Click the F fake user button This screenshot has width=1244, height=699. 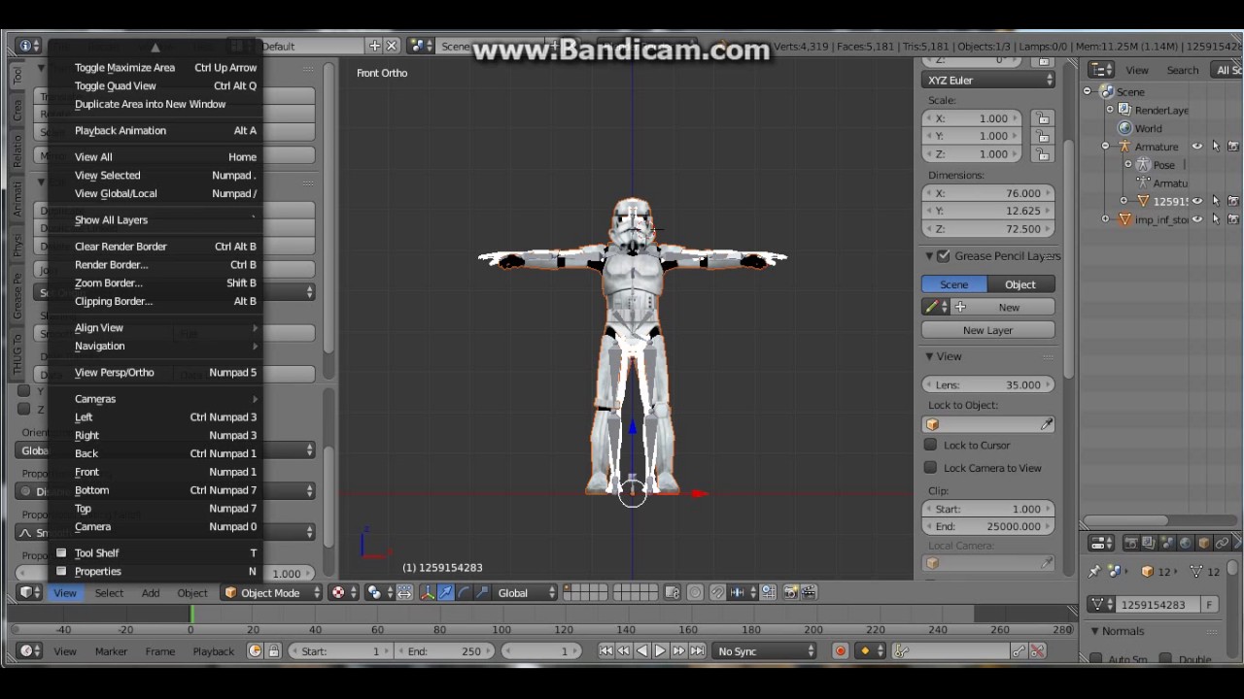coord(1210,605)
